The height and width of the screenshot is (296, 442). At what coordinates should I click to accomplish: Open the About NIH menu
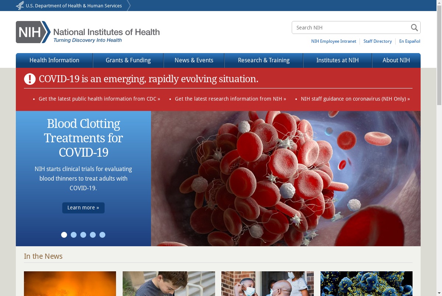click(x=396, y=60)
